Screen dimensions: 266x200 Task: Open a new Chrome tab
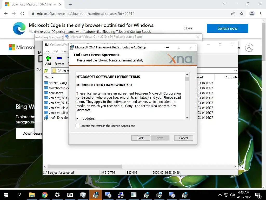click(x=70, y=4)
